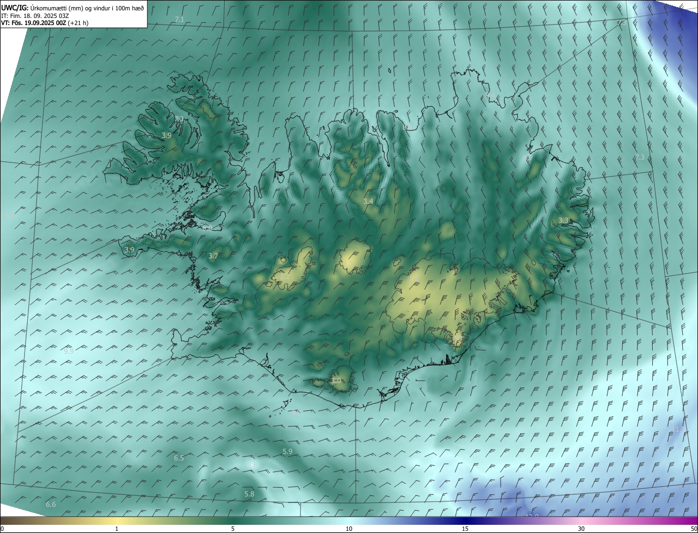Click the '3.3' value label in east Iceland

pos(563,221)
